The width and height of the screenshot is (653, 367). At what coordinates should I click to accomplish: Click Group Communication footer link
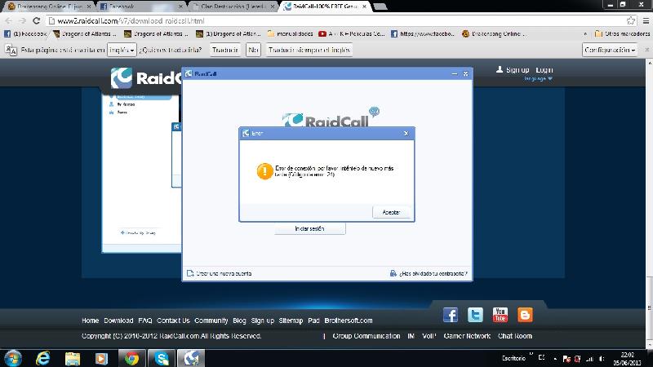[x=366, y=336]
